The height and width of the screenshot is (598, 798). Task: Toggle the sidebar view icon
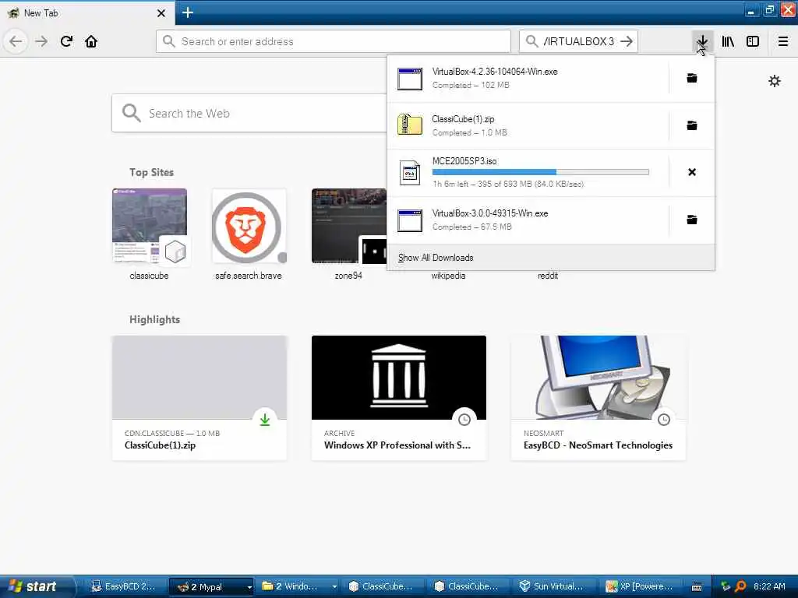(x=753, y=41)
